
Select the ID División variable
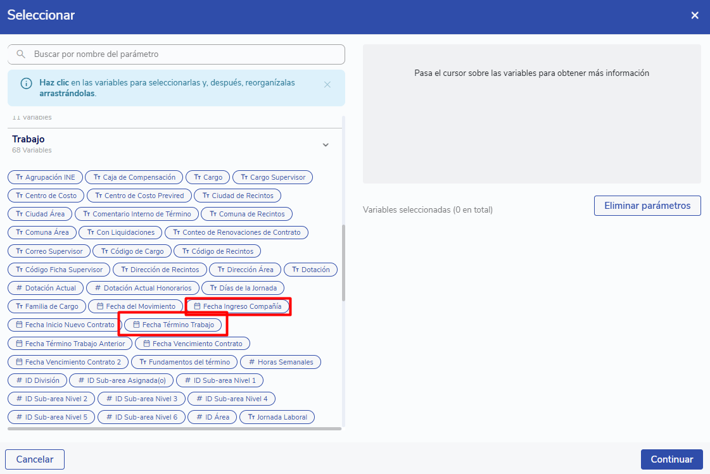click(x=37, y=380)
